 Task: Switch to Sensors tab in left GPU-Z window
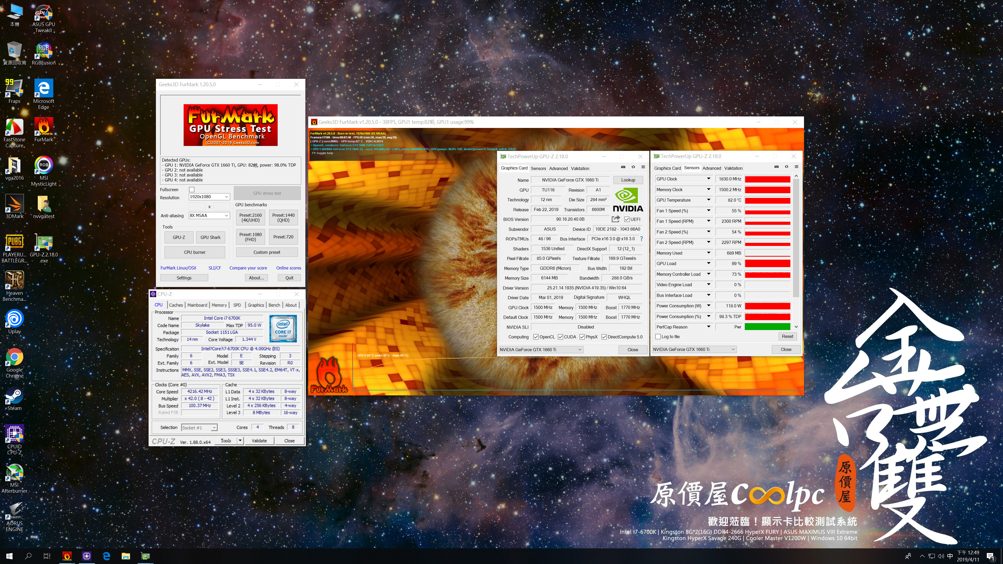[x=538, y=168]
